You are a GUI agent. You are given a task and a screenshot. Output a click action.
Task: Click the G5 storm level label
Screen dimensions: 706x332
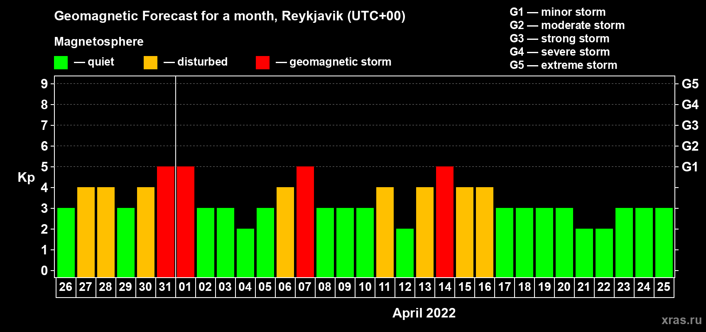point(690,84)
